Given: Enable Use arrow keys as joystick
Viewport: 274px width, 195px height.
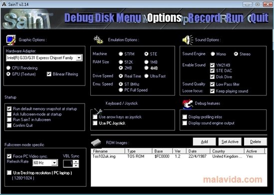Looking at the screenshot, I should point(95,117).
